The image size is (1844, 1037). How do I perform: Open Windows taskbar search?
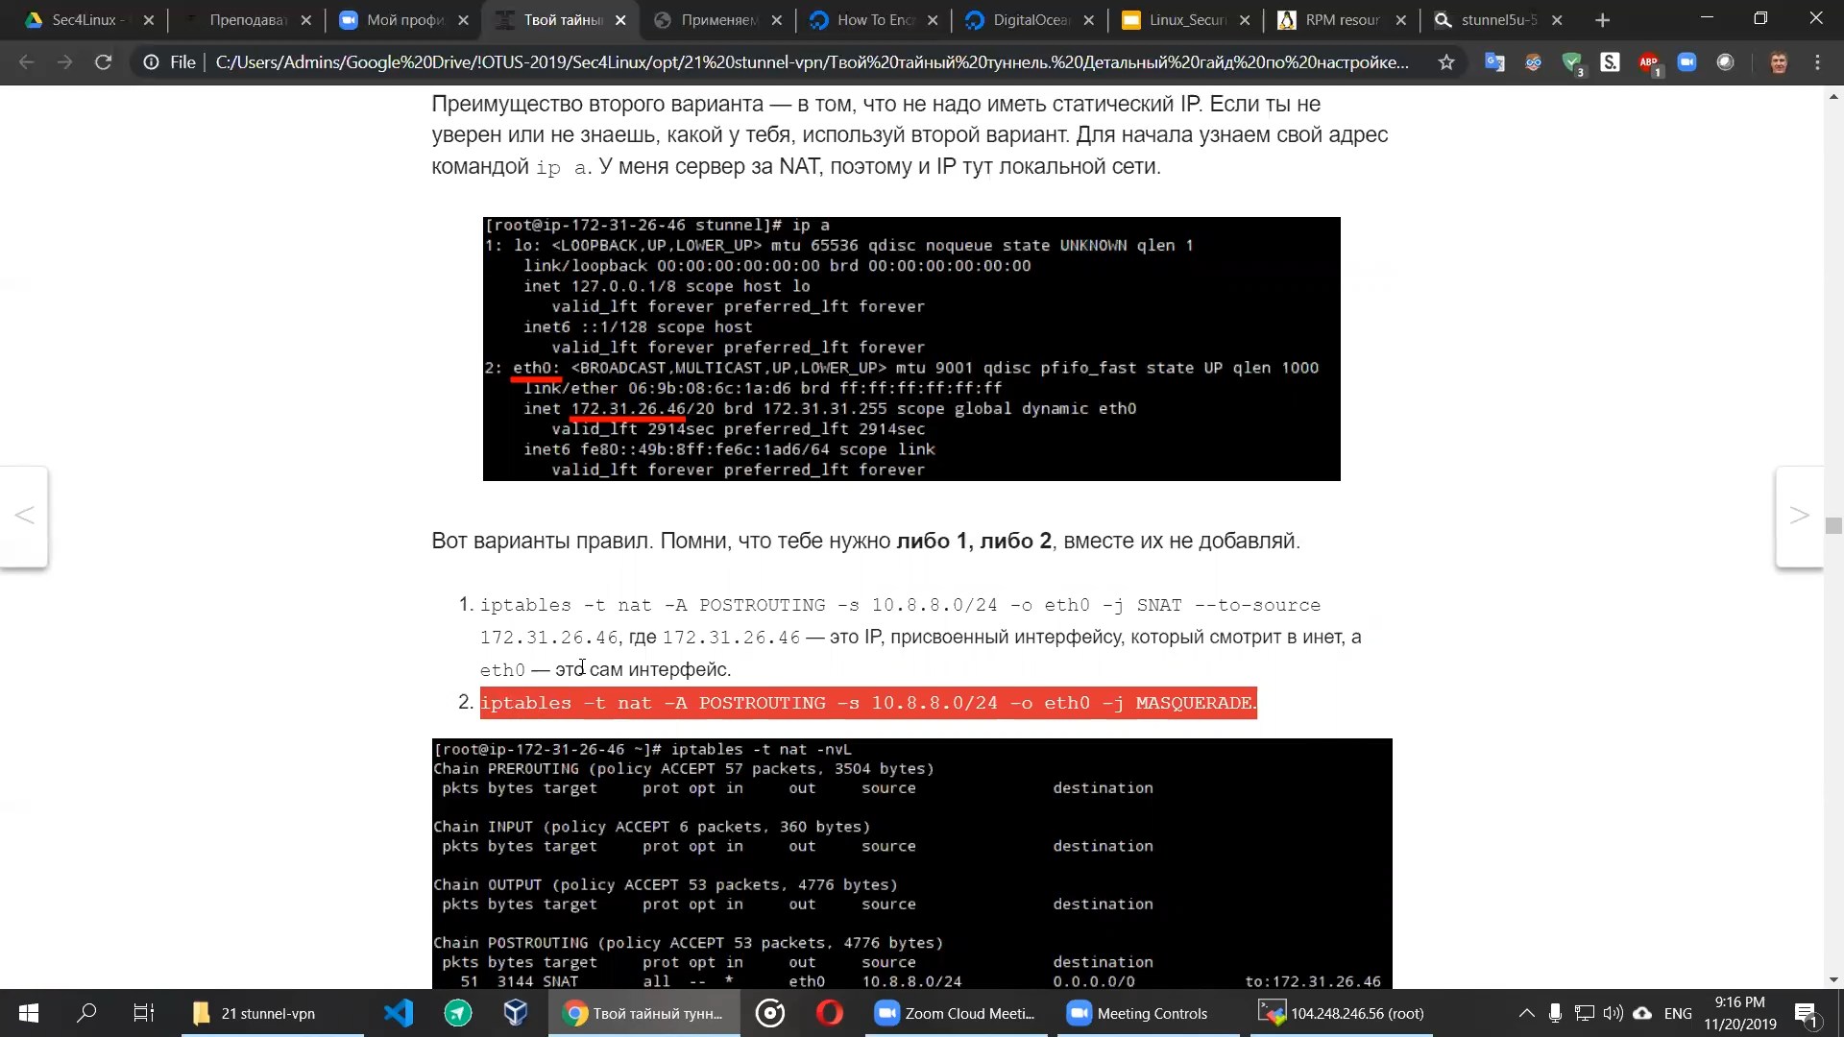click(x=86, y=1013)
